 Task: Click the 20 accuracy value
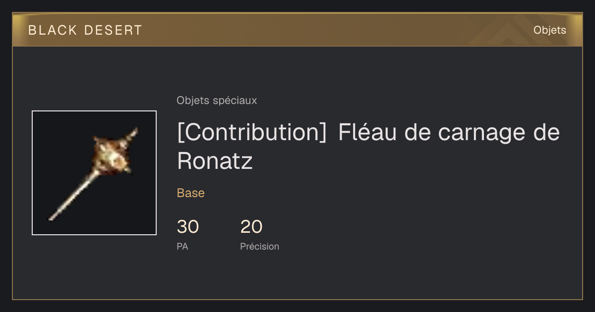click(x=251, y=227)
